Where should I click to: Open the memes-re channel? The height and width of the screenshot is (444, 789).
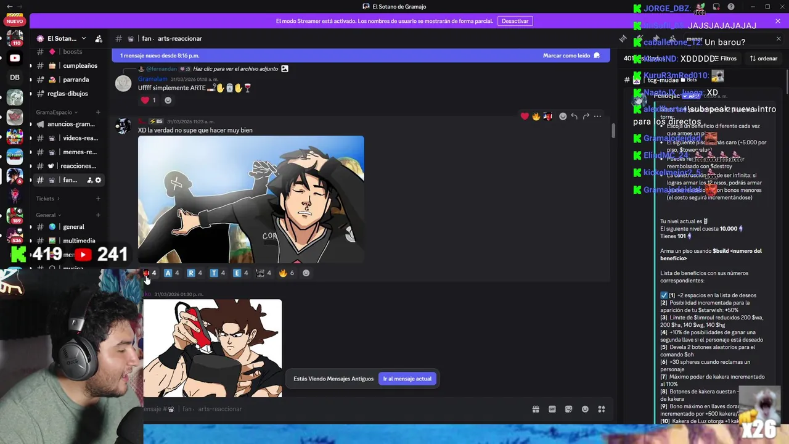(x=69, y=152)
